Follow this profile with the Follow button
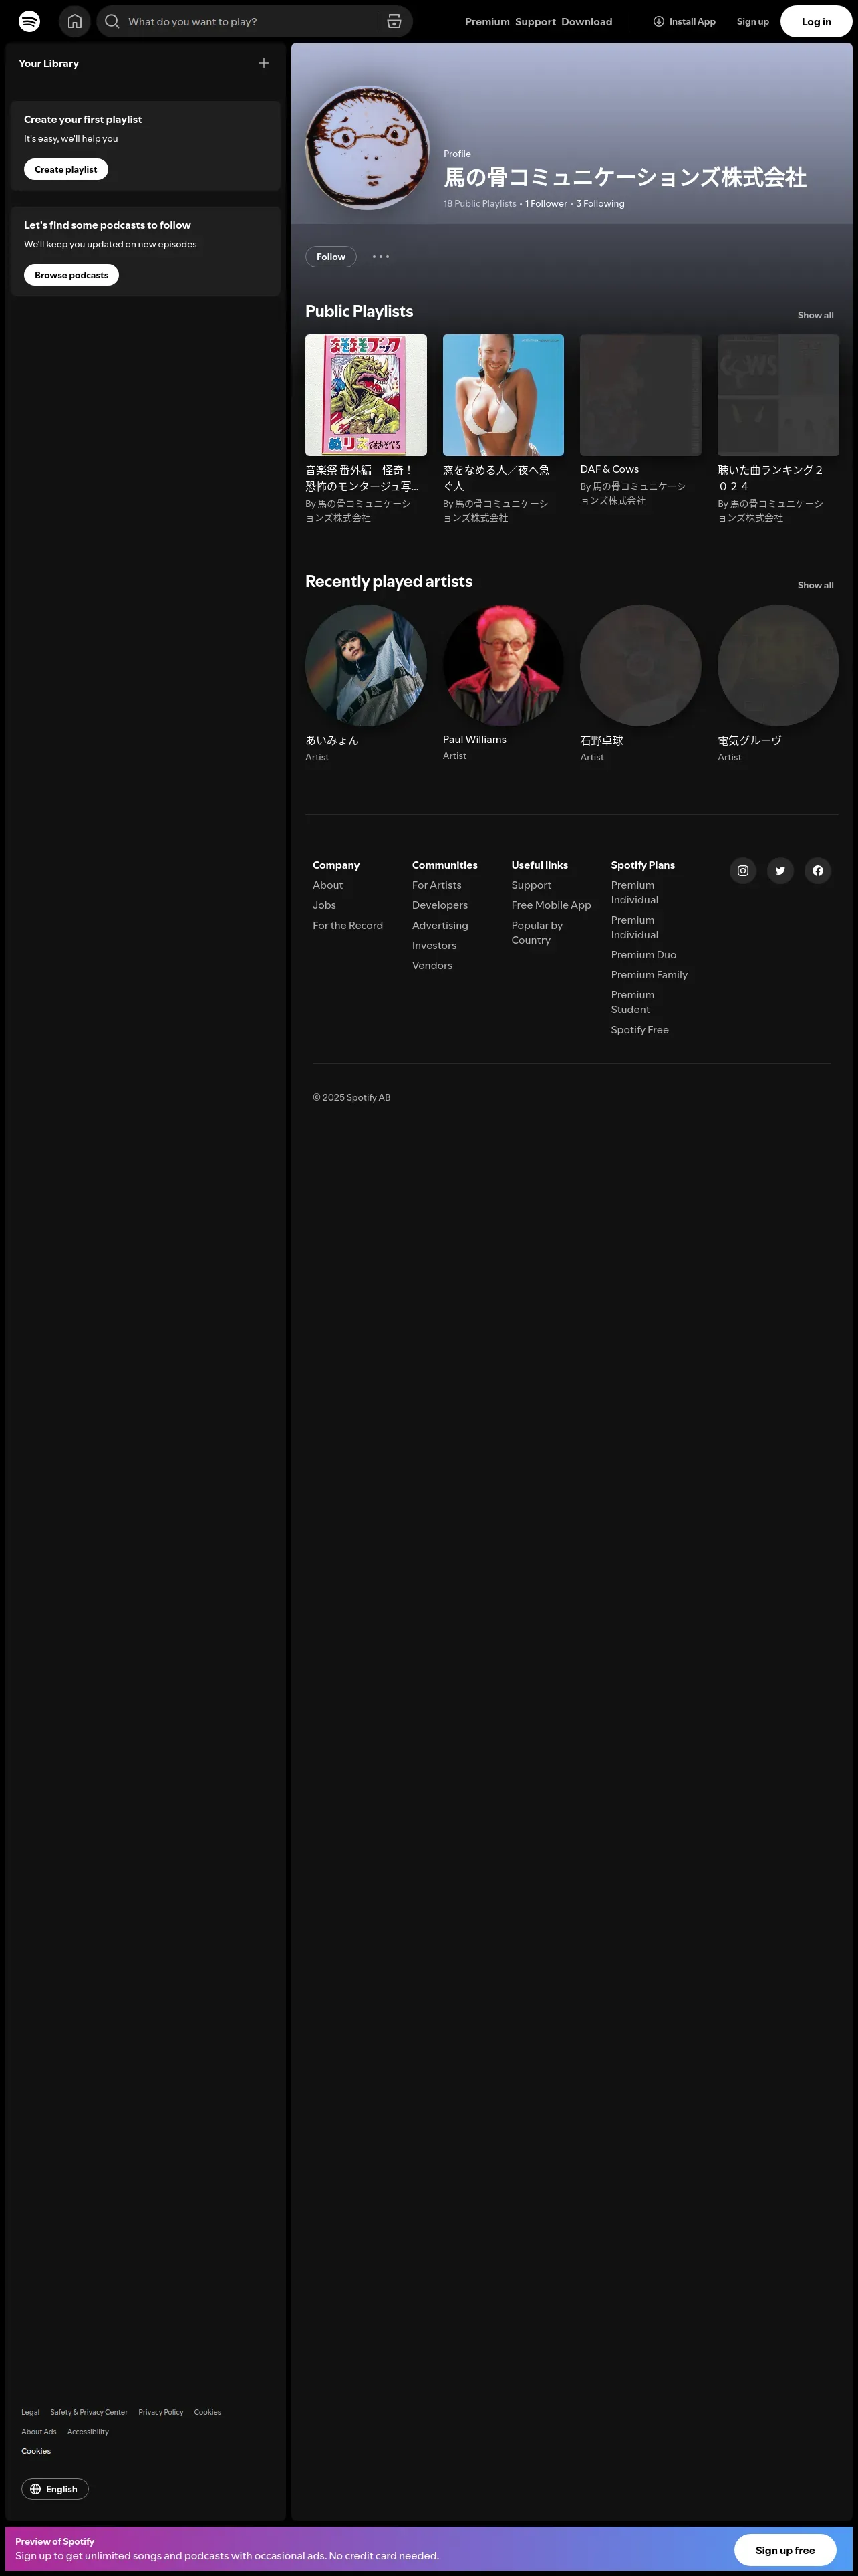This screenshot has height=2576, width=858. 331,257
